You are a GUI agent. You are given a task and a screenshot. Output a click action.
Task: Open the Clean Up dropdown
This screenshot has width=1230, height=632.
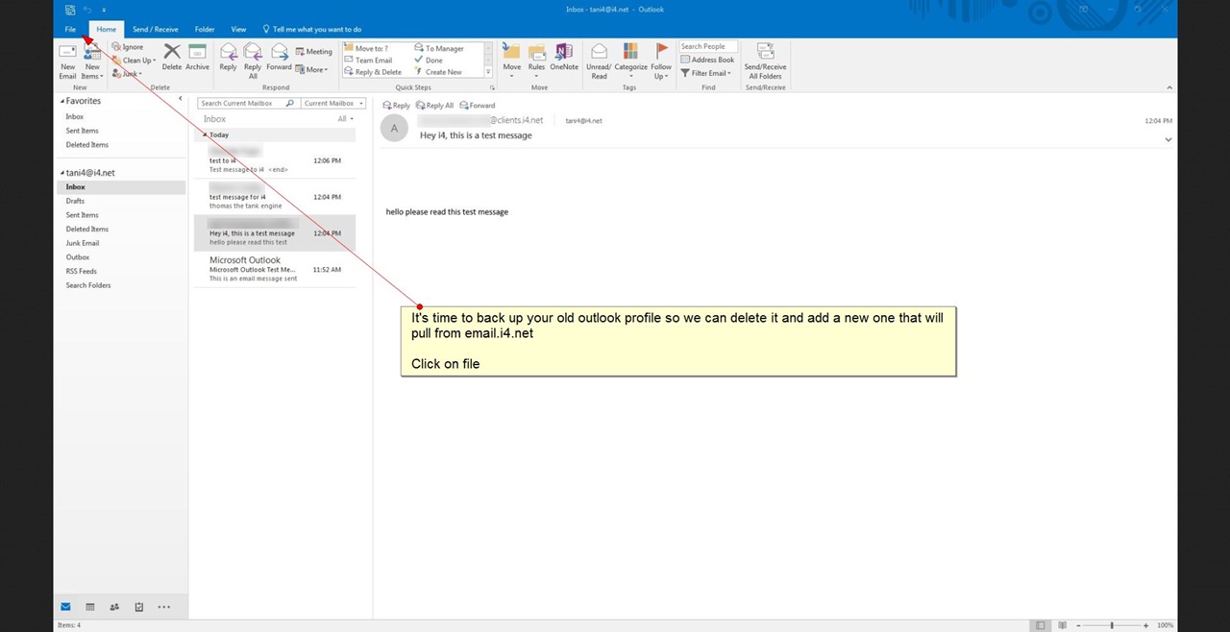[134, 61]
